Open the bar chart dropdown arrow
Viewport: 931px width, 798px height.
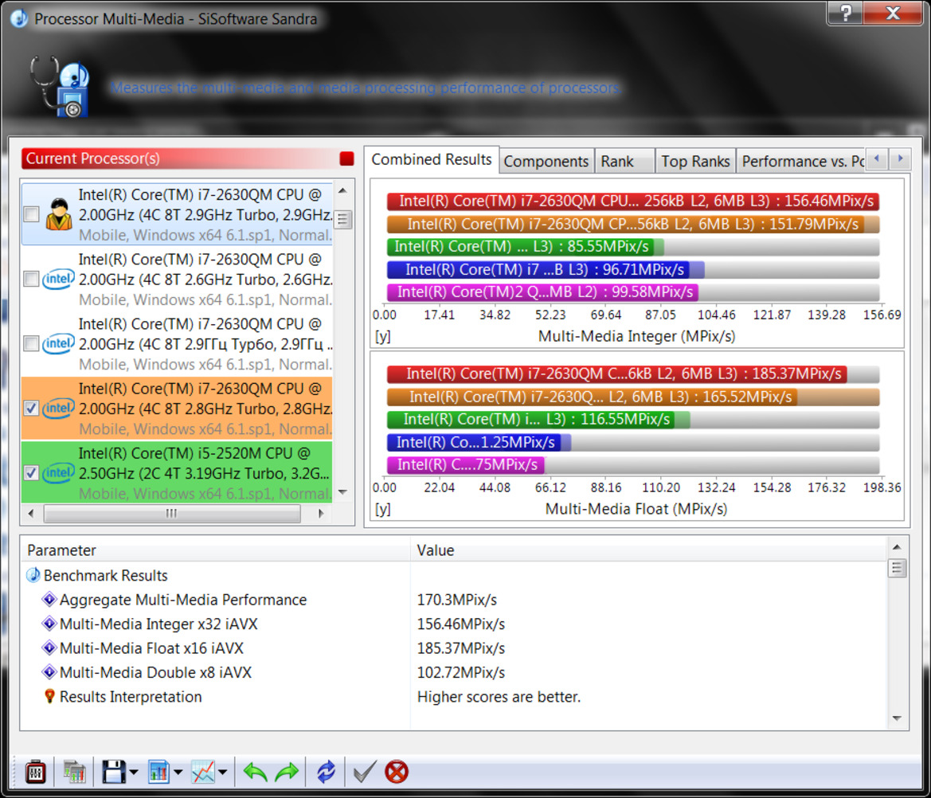click(178, 773)
